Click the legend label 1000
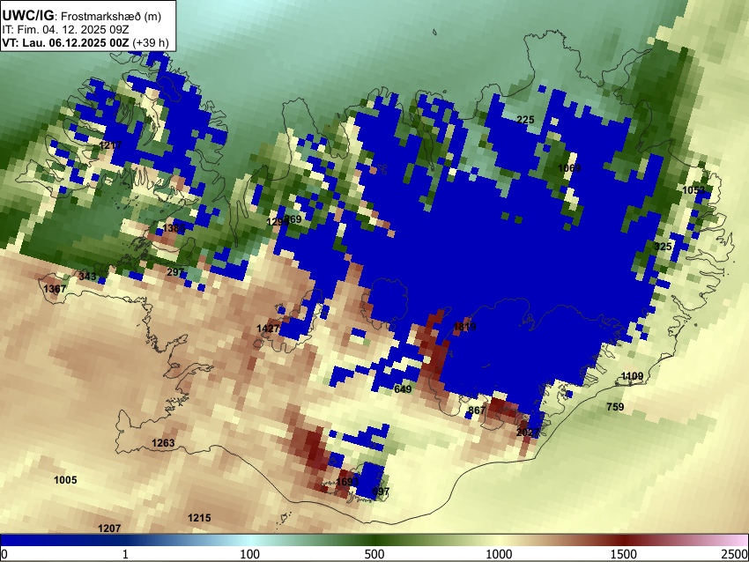The height and width of the screenshot is (562, 749). [x=499, y=554]
